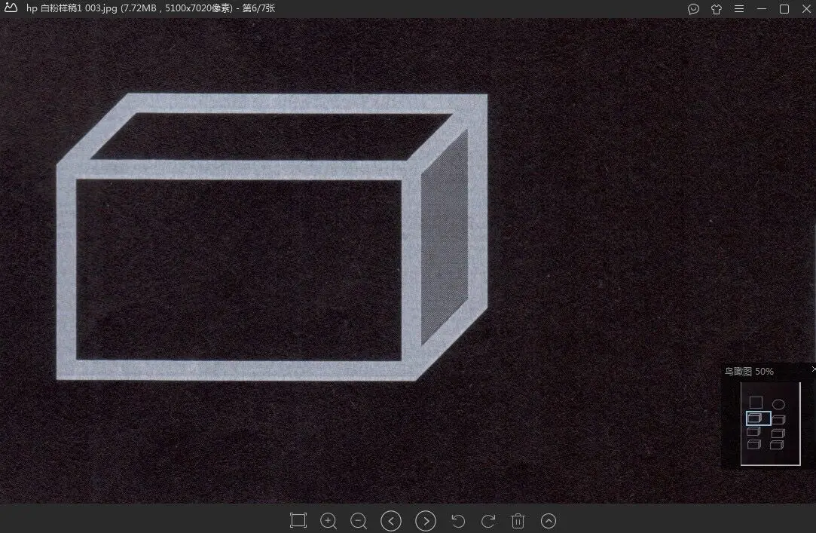Click the fit-to-window icon in bottom toolbar

(298, 520)
